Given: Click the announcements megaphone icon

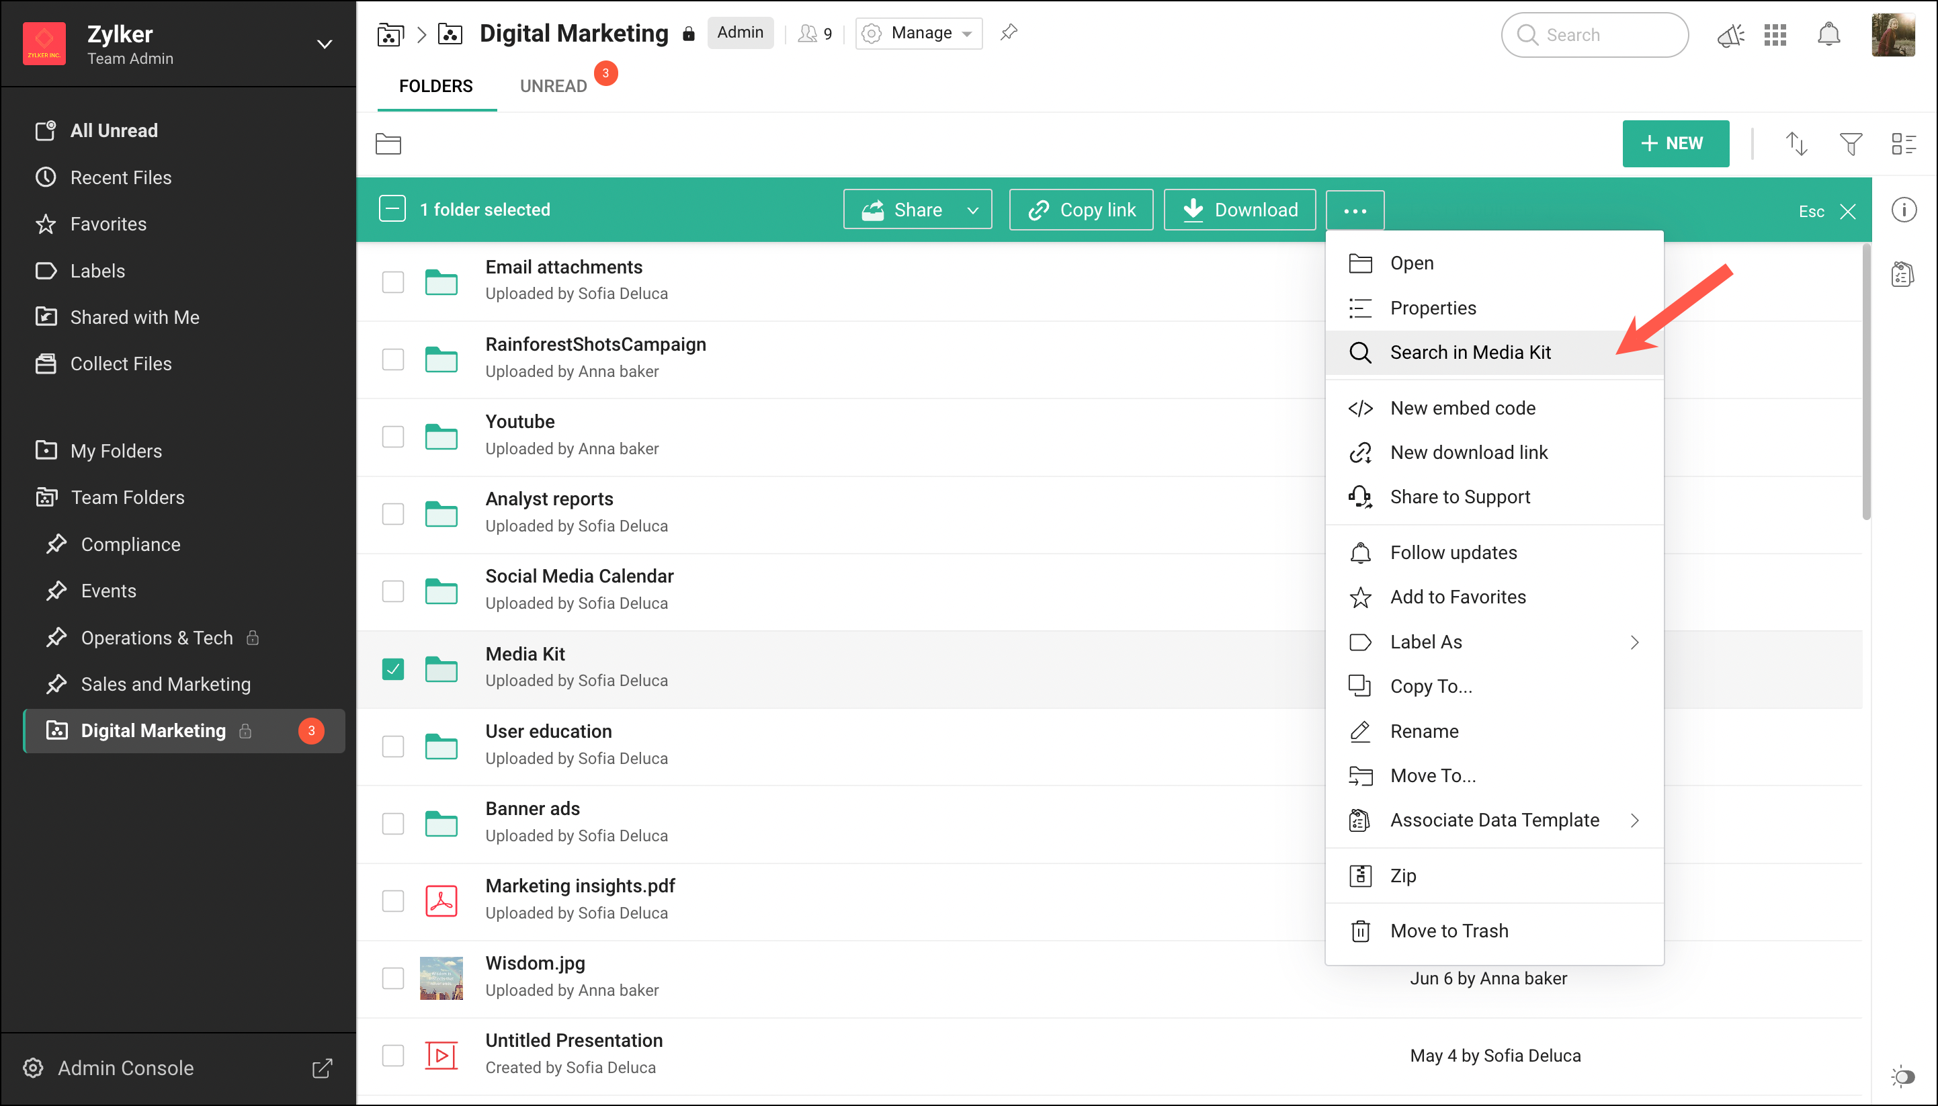Looking at the screenshot, I should (1730, 35).
